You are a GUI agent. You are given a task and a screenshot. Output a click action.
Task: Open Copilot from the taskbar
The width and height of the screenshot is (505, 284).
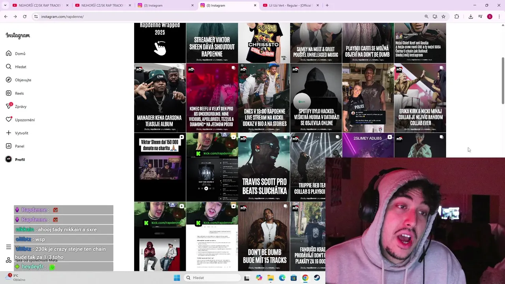tap(259, 278)
